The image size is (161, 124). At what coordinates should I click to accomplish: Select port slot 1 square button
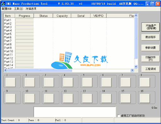[x=10, y=82]
